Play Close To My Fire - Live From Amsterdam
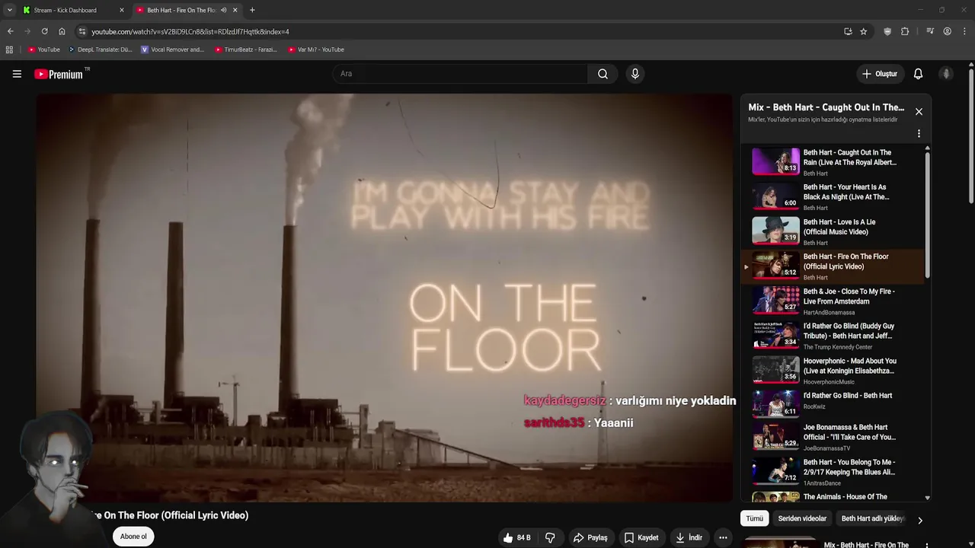Screen dimensions: 975x548 coord(833,301)
